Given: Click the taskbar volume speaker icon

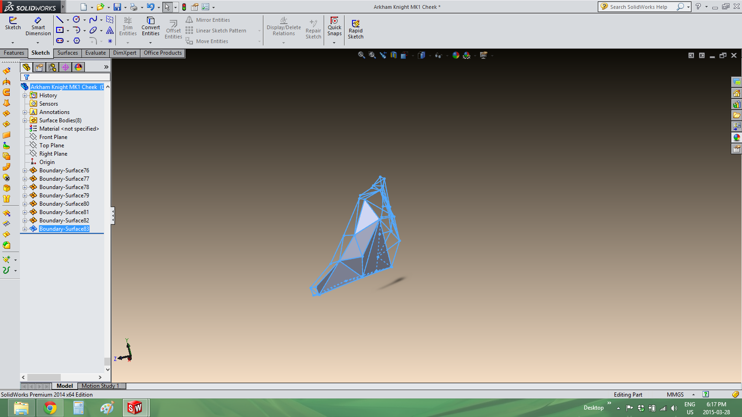Looking at the screenshot, I should pyautogui.click(x=674, y=408).
